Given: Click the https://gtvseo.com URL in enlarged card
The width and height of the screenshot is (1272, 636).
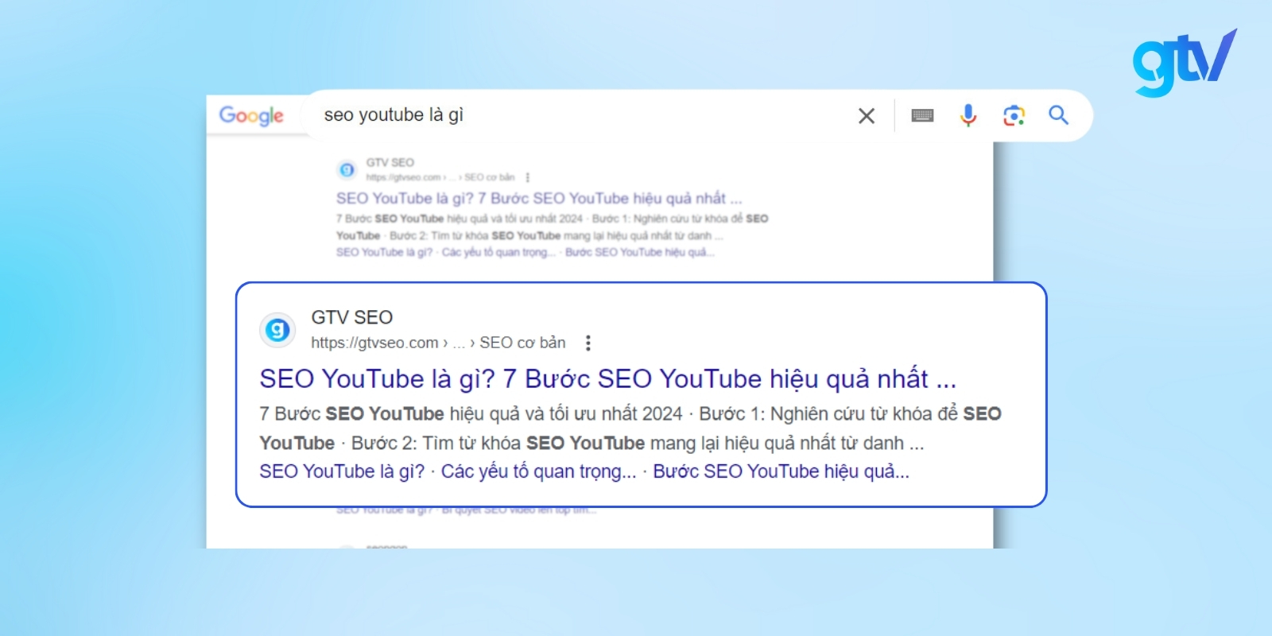Looking at the screenshot, I should tap(374, 343).
